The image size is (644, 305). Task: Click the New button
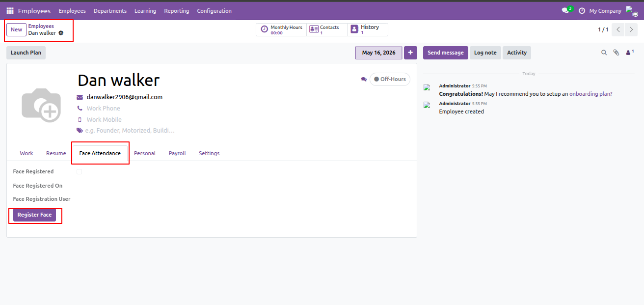click(x=17, y=29)
